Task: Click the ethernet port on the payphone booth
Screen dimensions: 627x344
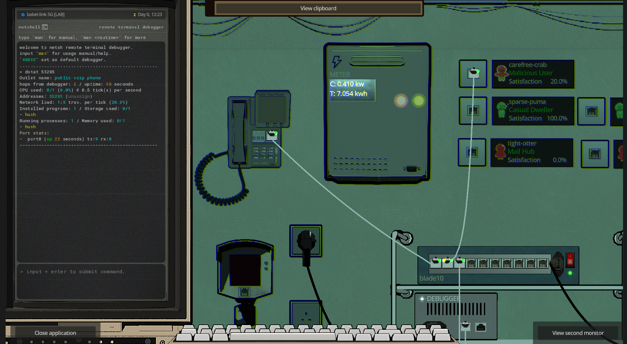Action: click(244, 292)
